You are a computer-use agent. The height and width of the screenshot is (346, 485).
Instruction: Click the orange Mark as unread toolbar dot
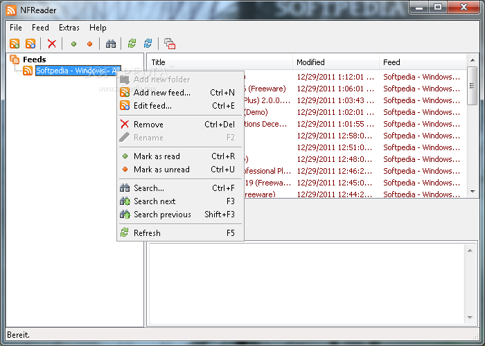[x=89, y=44]
